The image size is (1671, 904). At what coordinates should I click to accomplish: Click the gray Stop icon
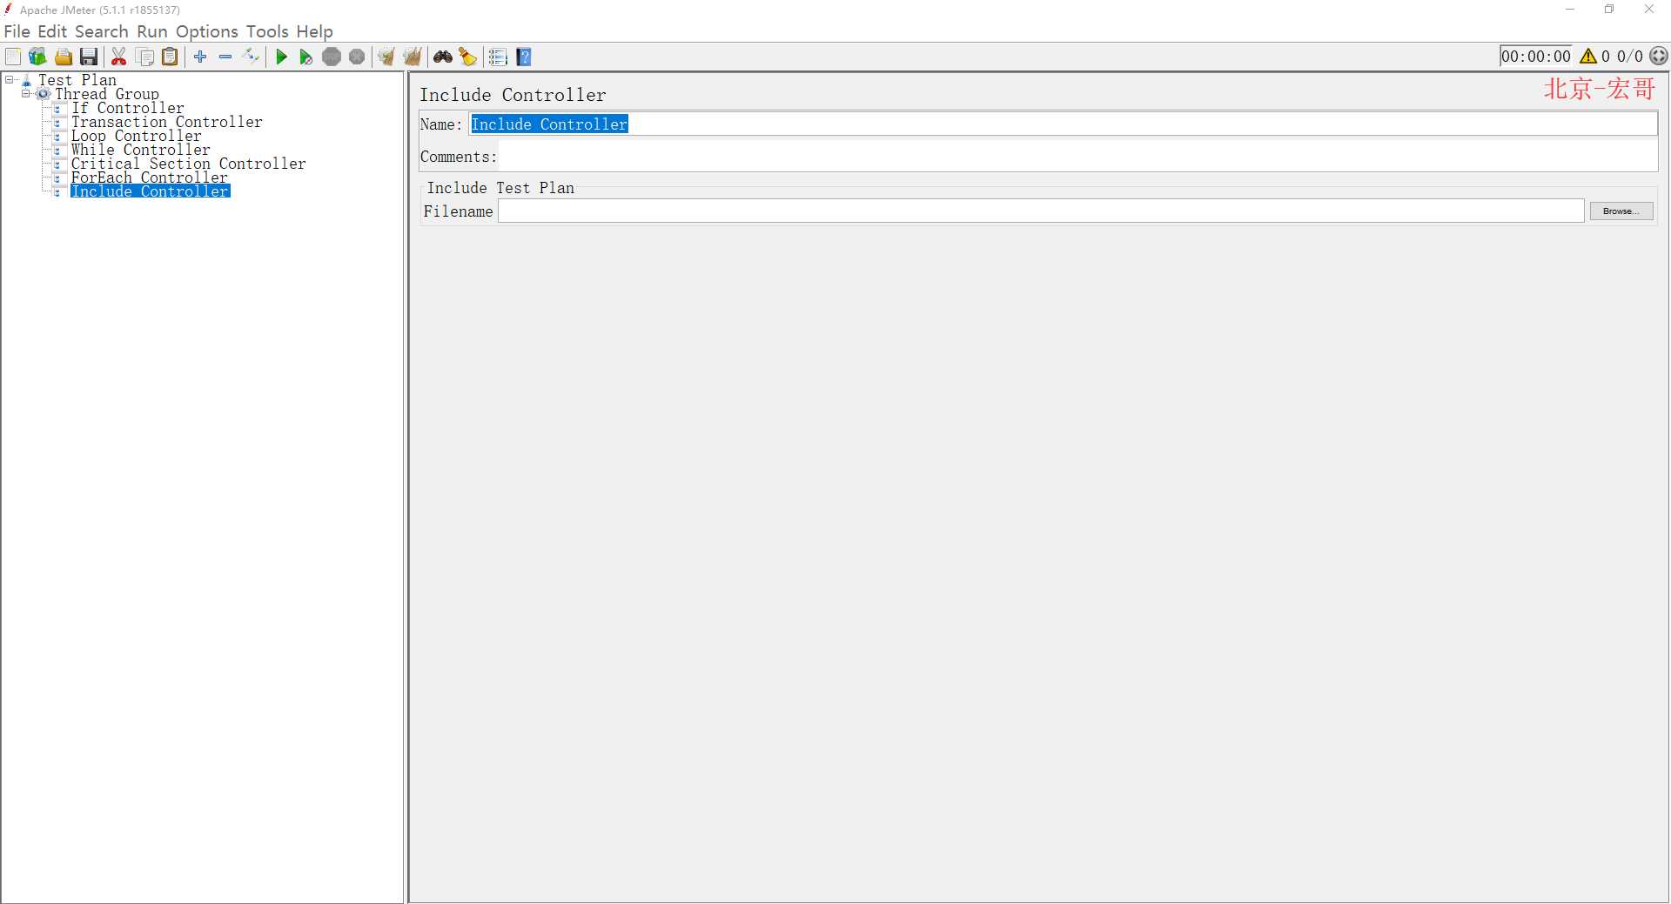tap(332, 57)
